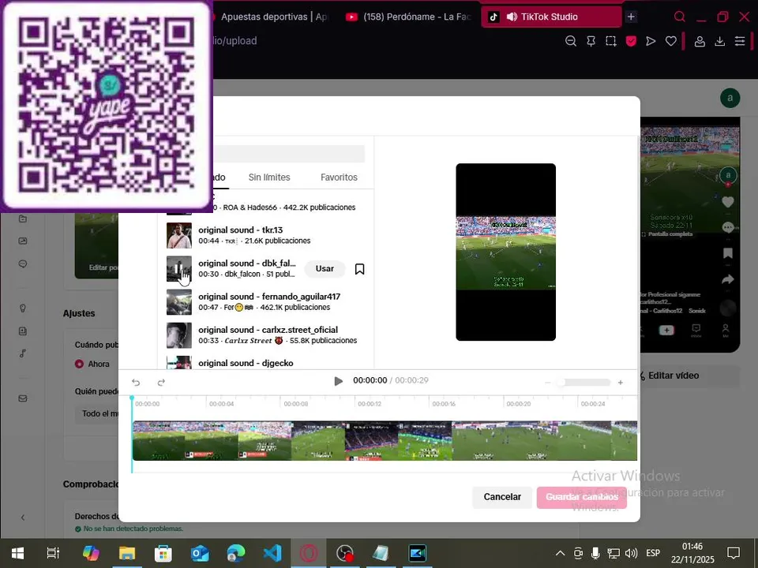Image resolution: width=758 pixels, height=568 pixels.
Task: Click the red ad blocker shield icon
Action: click(x=631, y=41)
